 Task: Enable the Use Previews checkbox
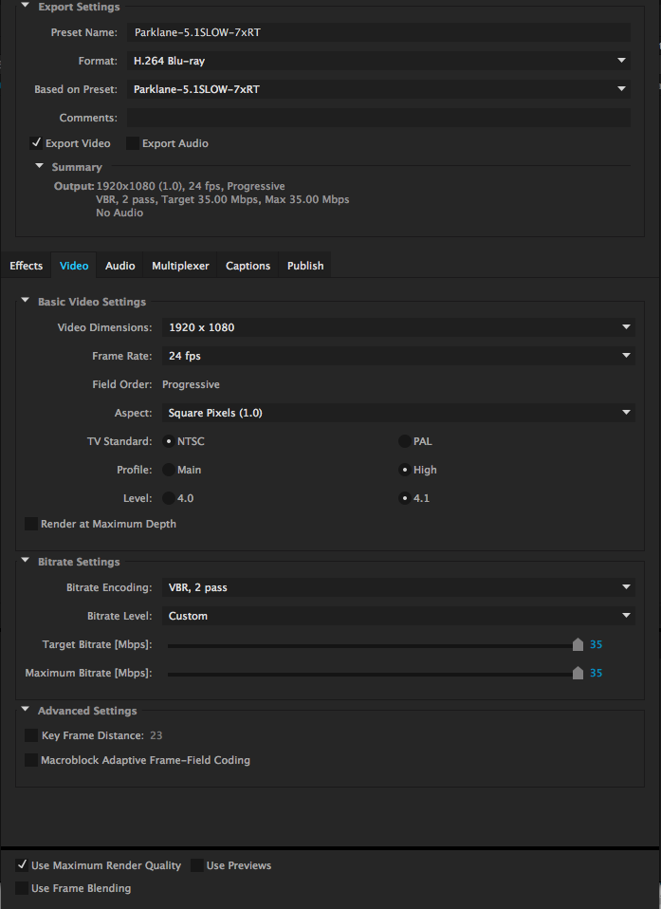pyautogui.click(x=197, y=865)
